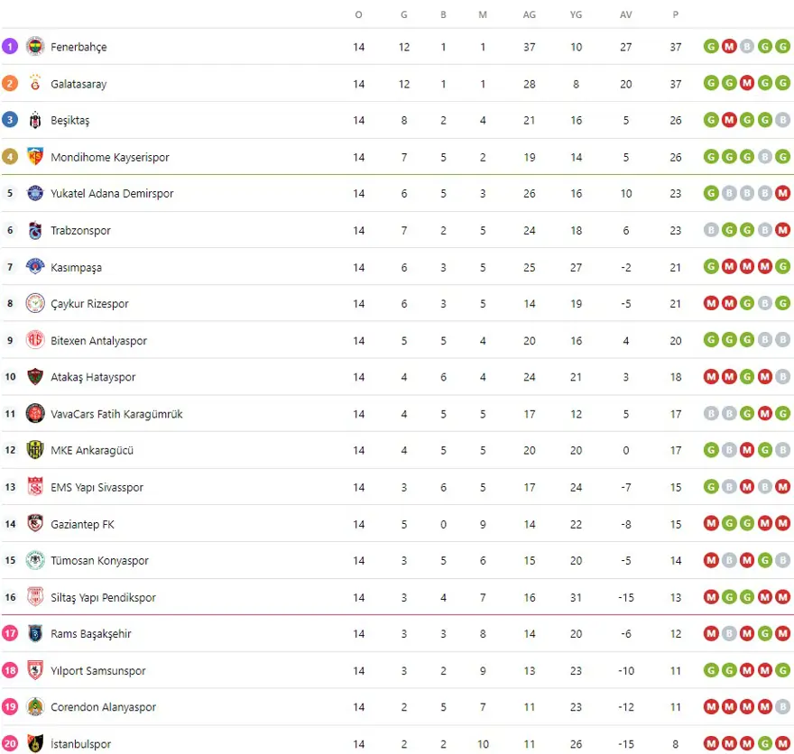Viewport: 794px width, 754px height.
Task: Sort table by the P points column
Action: [x=676, y=14]
